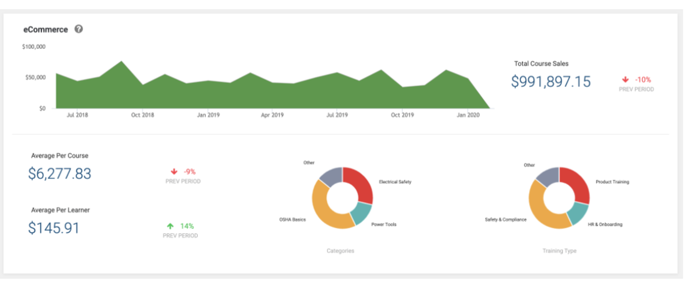The image size is (685, 284).
Task: Click the Jan 2020 axis label
Action: coord(468,115)
